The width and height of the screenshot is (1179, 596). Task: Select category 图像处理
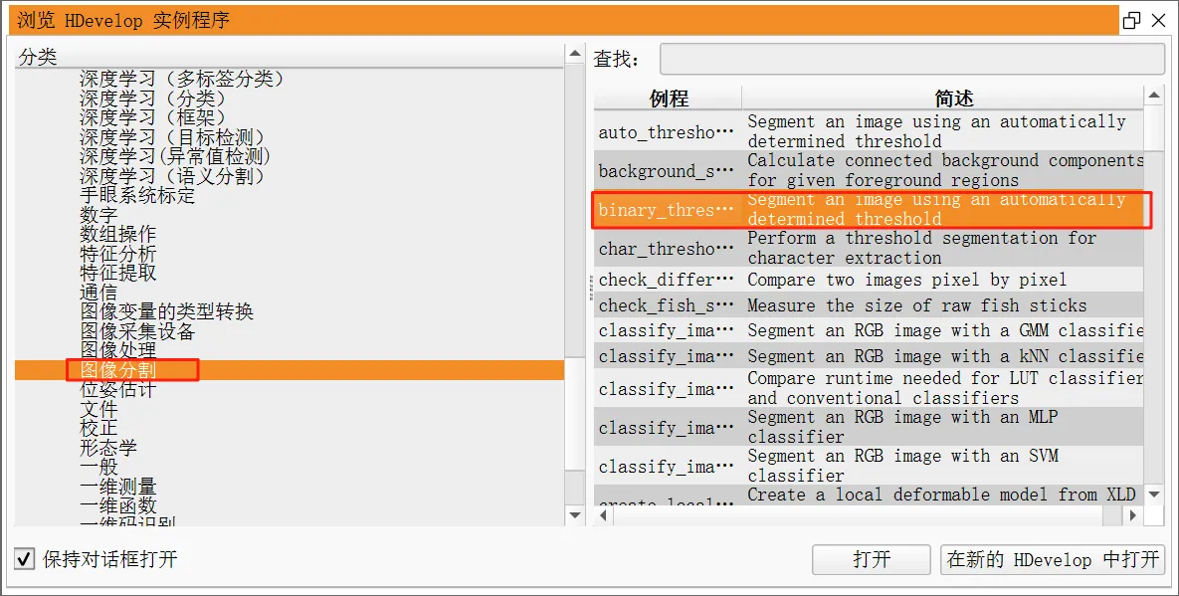click(118, 350)
